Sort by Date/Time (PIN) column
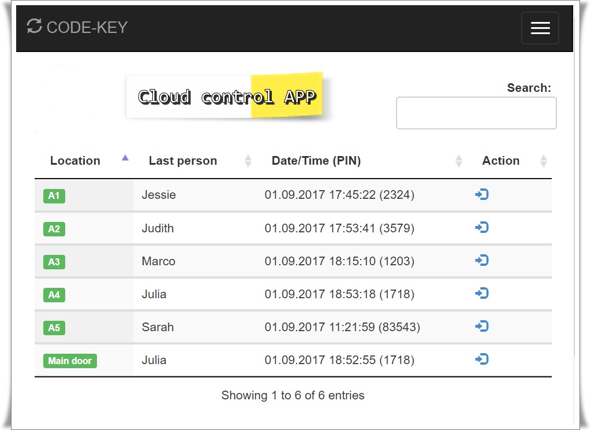591x430 pixels. [x=316, y=161]
